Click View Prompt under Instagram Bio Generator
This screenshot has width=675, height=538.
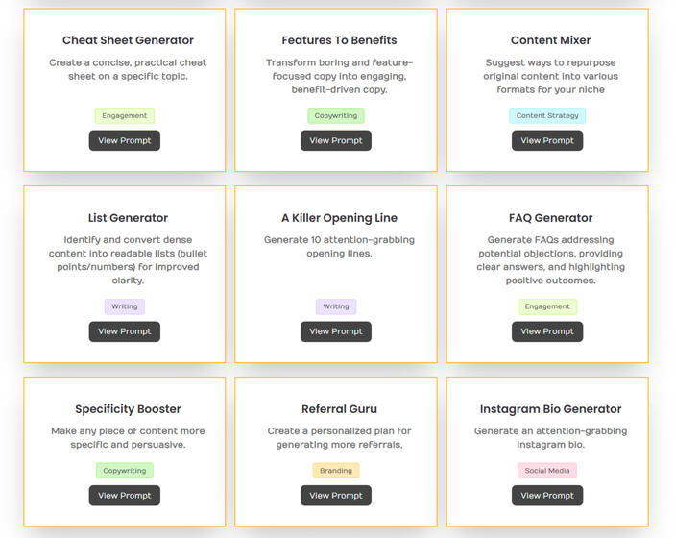547,496
